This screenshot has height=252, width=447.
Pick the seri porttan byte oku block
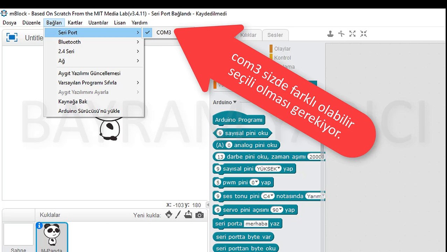point(246,248)
